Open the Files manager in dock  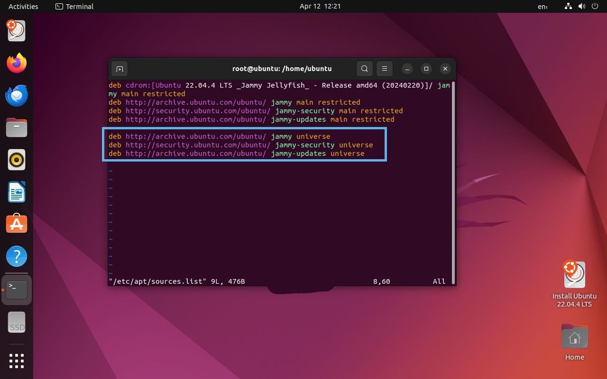(17, 127)
